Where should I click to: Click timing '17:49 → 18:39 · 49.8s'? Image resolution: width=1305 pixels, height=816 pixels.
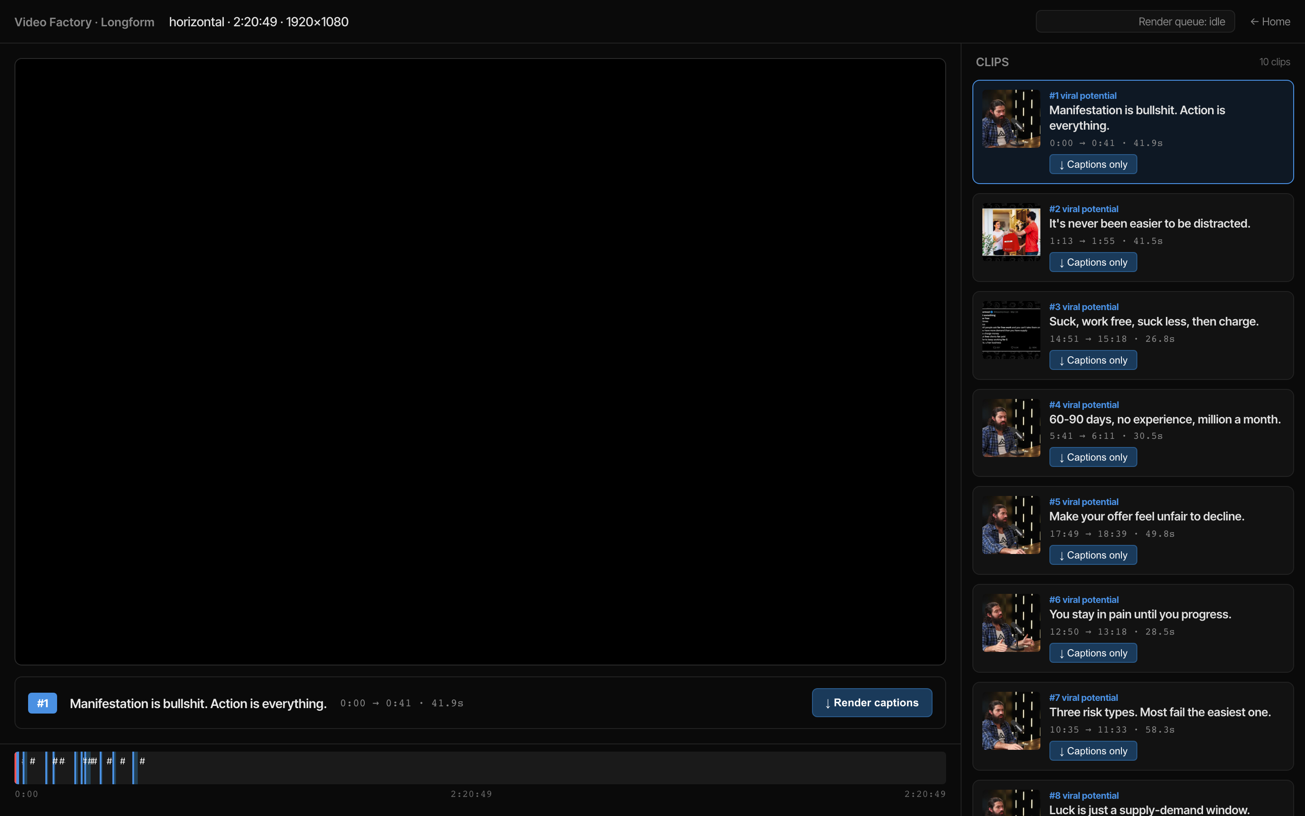click(x=1112, y=534)
